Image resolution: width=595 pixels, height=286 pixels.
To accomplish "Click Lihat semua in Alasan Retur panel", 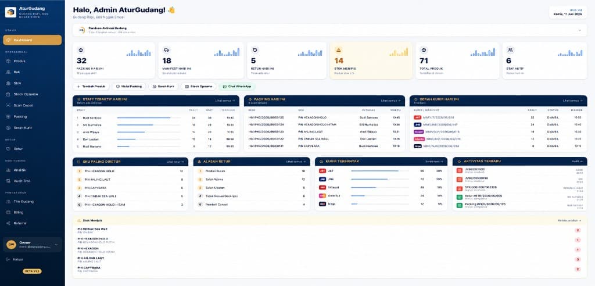I will click(296, 162).
